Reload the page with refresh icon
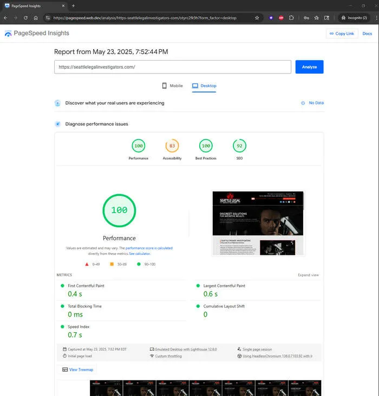Screen dimensions: 379x396 click(x=26, y=18)
